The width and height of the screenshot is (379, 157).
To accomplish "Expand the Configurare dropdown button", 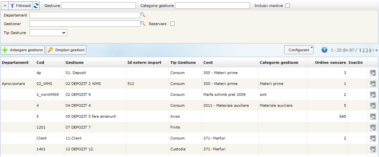I will 299,50.
